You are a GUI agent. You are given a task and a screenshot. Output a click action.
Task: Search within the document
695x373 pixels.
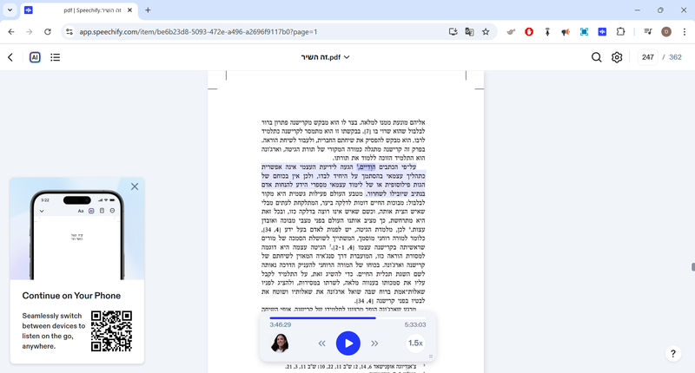[x=596, y=57]
